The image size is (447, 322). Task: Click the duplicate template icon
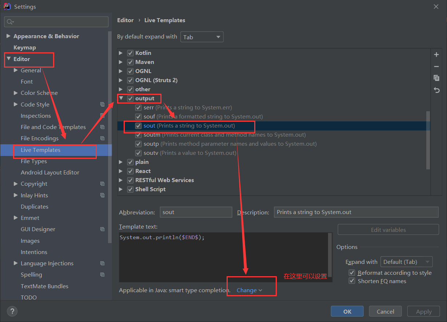(436, 78)
